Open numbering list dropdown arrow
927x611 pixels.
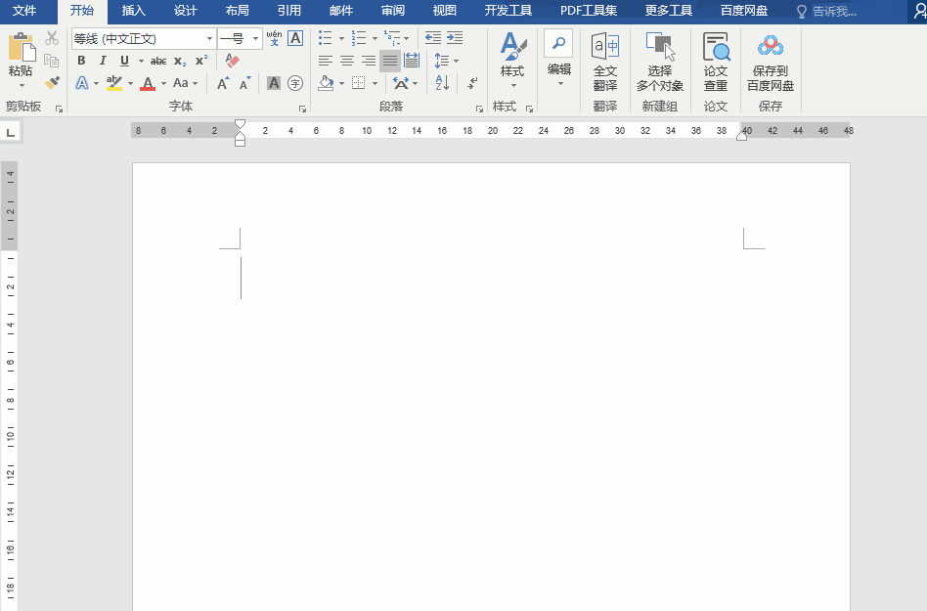pos(375,38)
